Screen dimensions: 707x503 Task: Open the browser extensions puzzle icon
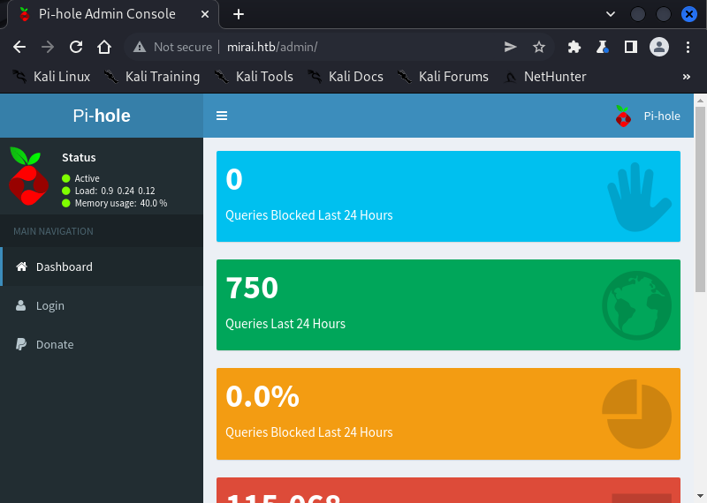(x=574, y=47)
